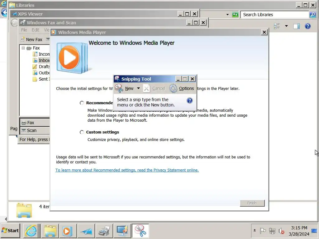Image resolution: width=319 pixels, height=239 pixels.
Task: Click the Libraries search magnifier icon
Action: pos(312,15)
